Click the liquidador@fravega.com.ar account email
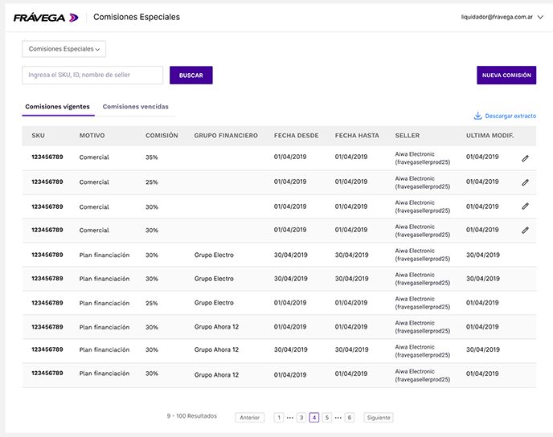The image size is (553, 437). [497, 17]
